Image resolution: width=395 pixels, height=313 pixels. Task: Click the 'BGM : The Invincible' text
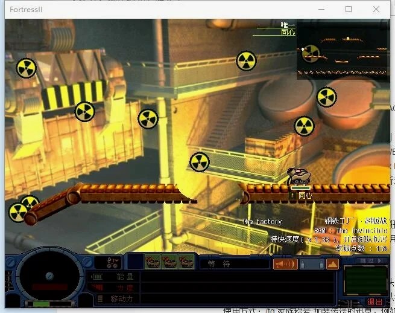pyautogui.click(x=351, y=230)
